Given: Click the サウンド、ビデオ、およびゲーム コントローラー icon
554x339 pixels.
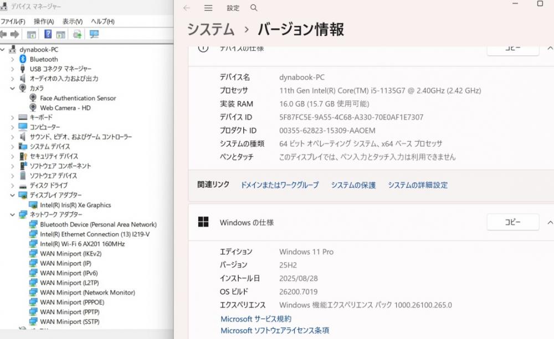Looking at the screenshot, I should coord(23,137).
